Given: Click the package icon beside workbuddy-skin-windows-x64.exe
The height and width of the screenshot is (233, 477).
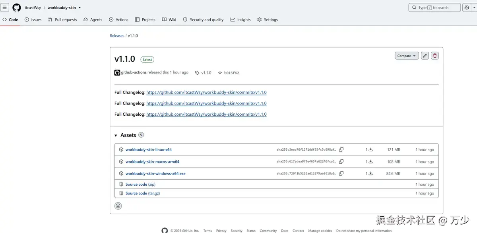Looking at the screenshot, I should 122,173.
